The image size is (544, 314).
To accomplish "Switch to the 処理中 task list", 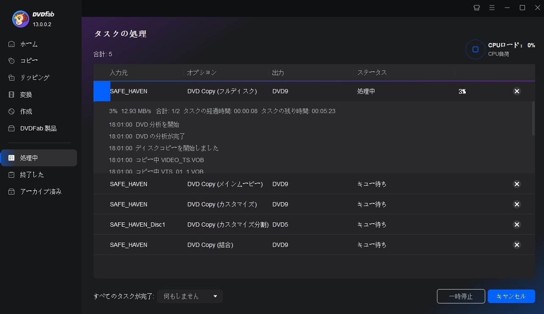I will click(38, 158).
